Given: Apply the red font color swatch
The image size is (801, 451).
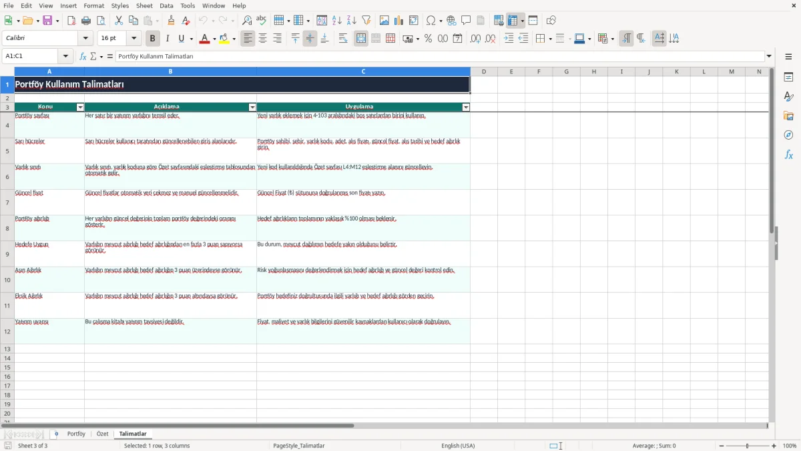Looking at the screenshot, I should (204, 39).
